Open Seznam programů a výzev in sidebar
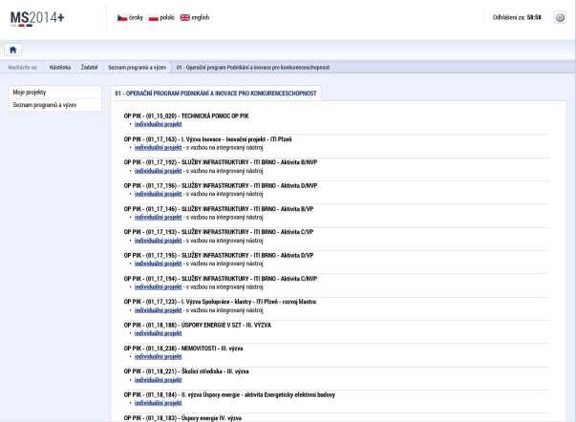576x422 pixels. click(54, 105)
